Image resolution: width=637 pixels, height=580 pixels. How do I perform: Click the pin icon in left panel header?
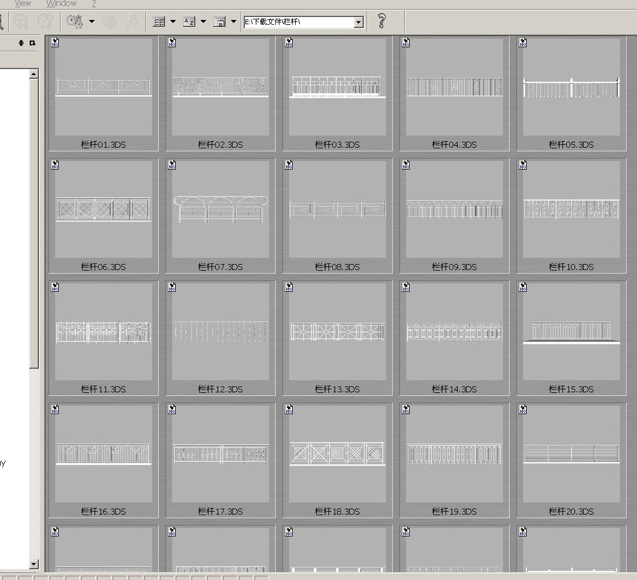click(x=33, y=42)
